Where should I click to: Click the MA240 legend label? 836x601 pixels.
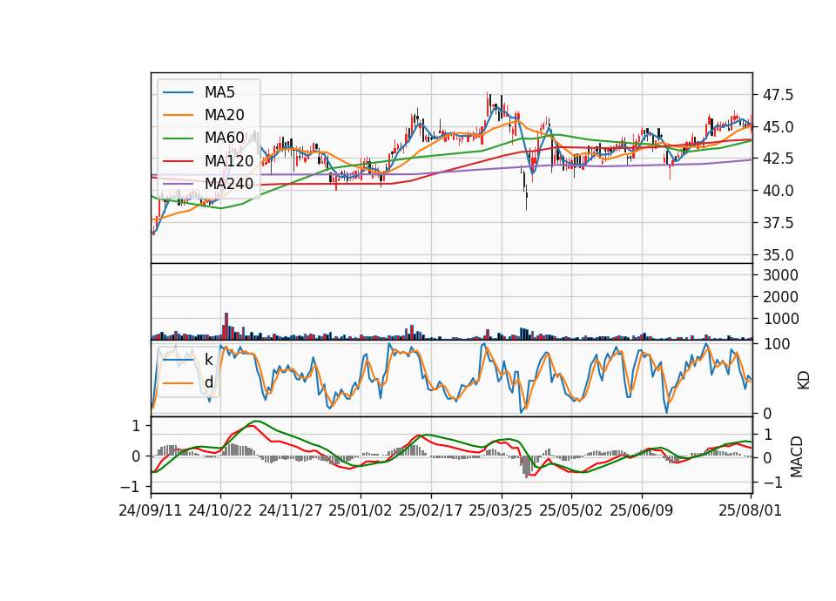(x=229, y=184)
